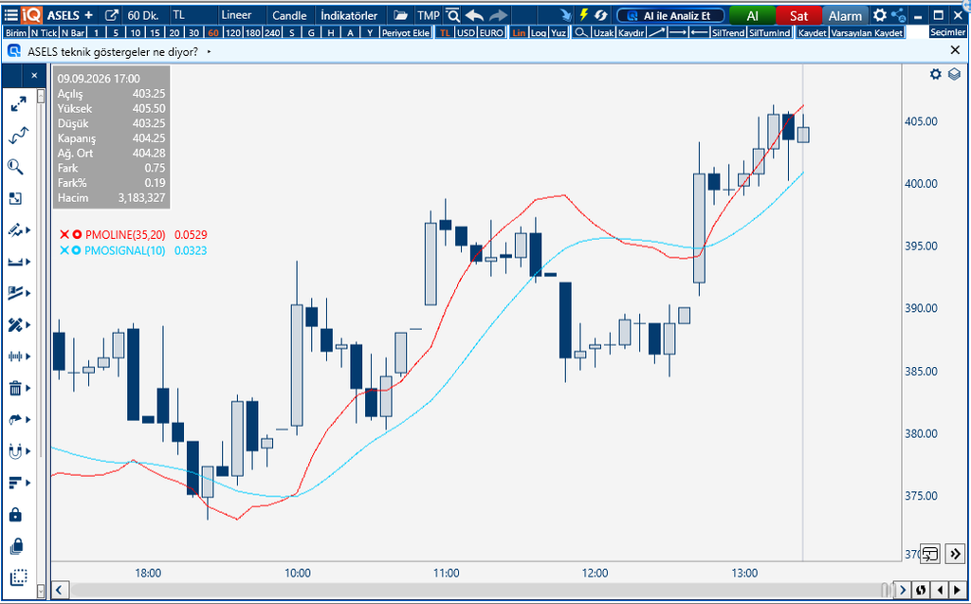Select the magnet snap tool in sidebar
The image size is (971, 604).
pyautogui.click(x=15, y=451)
